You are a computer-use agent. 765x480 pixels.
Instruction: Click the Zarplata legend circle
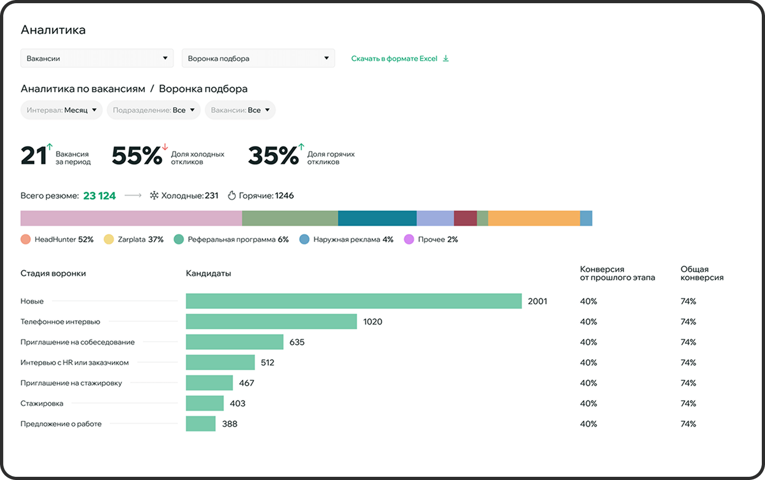point(109,239)
